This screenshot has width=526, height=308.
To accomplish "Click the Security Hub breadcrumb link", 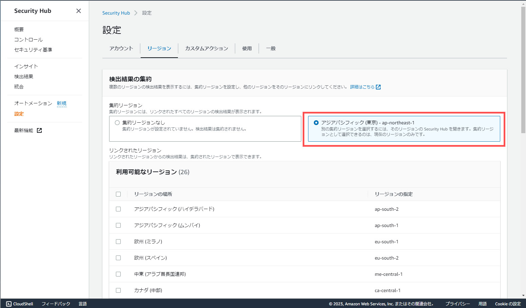I will click(x=116, y=13).
